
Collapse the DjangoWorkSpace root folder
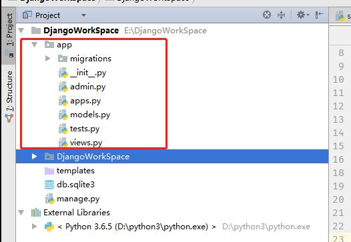21,30
